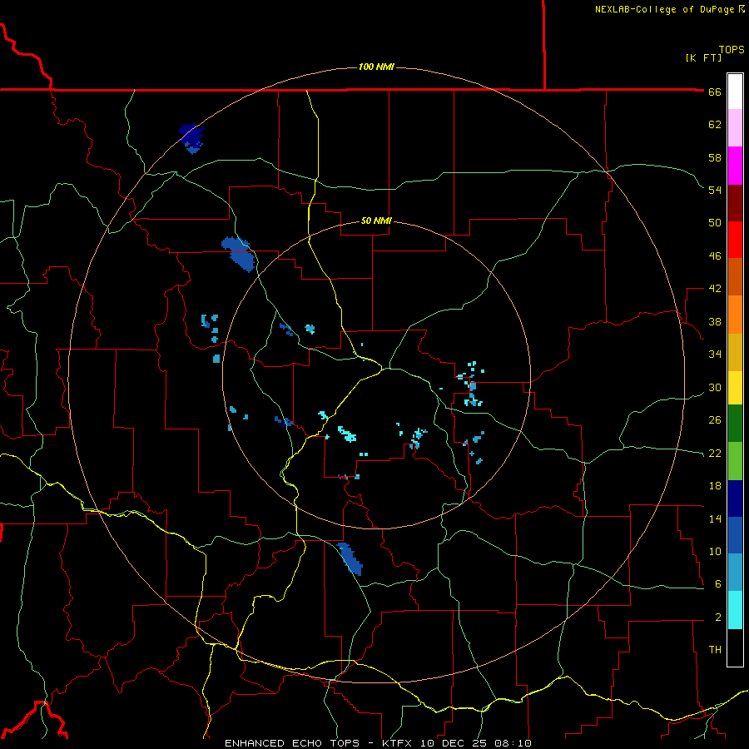Click the legend value '26'
The width and height of the screenshot is (749, 749).
[715, 420]
